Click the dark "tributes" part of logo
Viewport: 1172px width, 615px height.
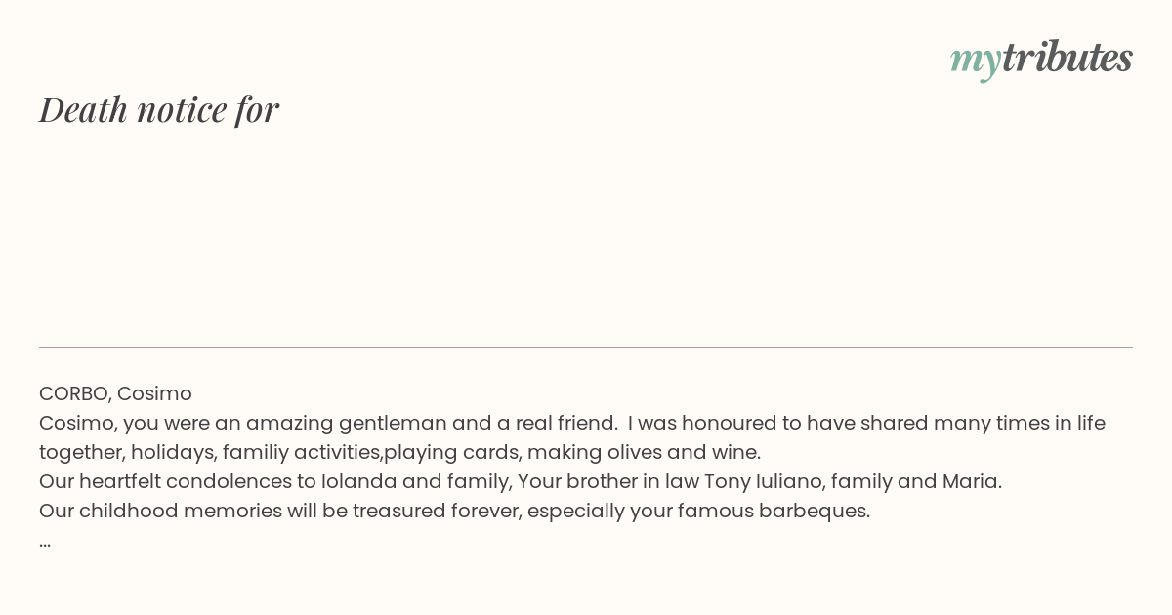[1067, 57]
